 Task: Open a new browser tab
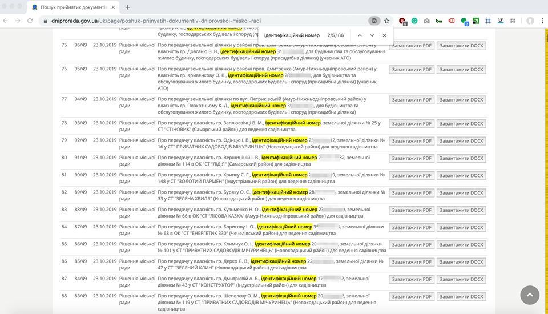127,7
